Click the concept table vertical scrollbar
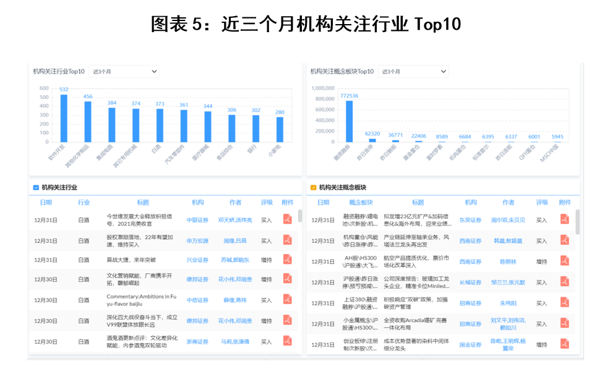 (x=578, y=221)
